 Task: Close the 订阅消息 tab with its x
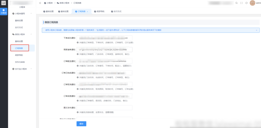coord(87,12)
